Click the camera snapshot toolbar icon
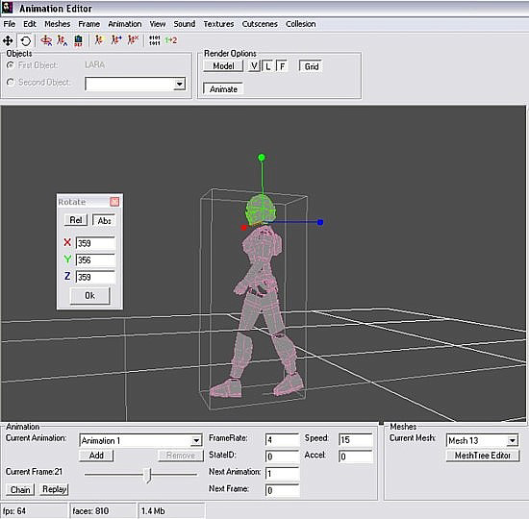 pyautogui.click(x=78, y=40)
